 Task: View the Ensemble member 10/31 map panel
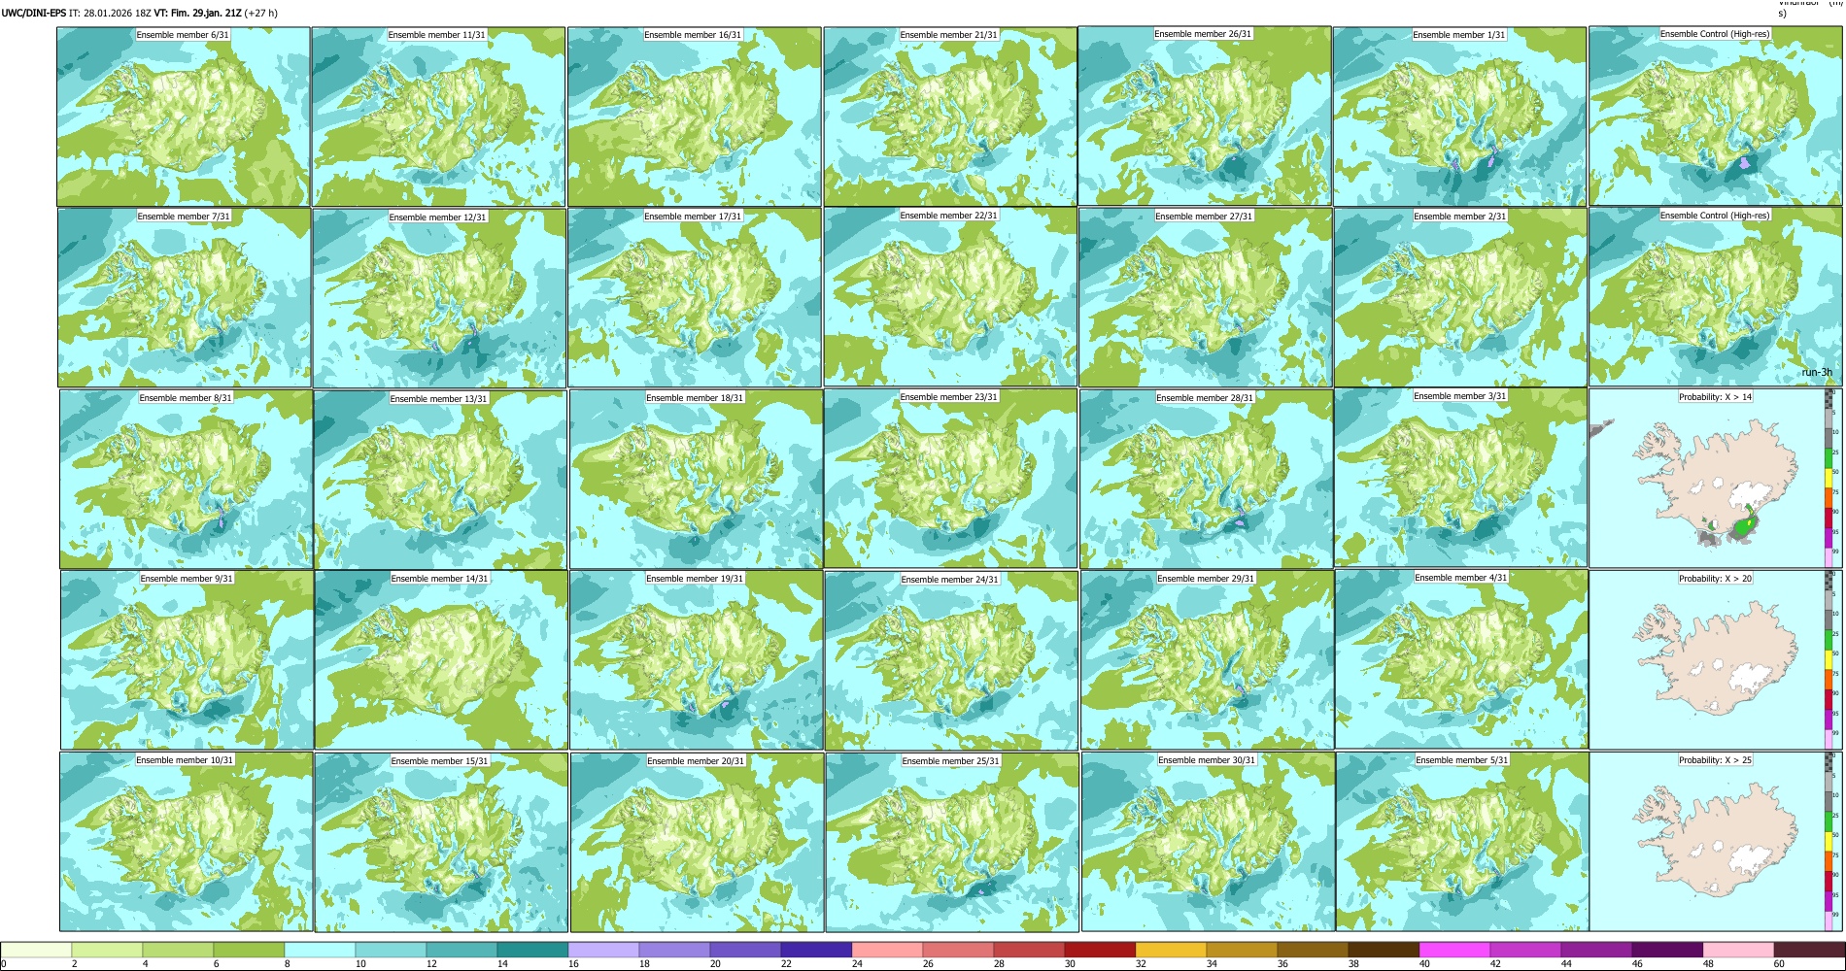[x=187, y=842]
